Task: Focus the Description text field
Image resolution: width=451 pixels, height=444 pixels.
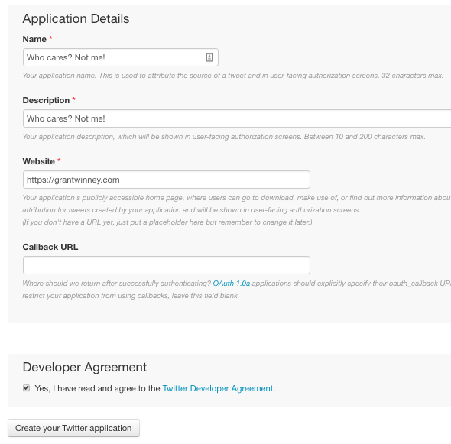Action: (x=237, y=118)
